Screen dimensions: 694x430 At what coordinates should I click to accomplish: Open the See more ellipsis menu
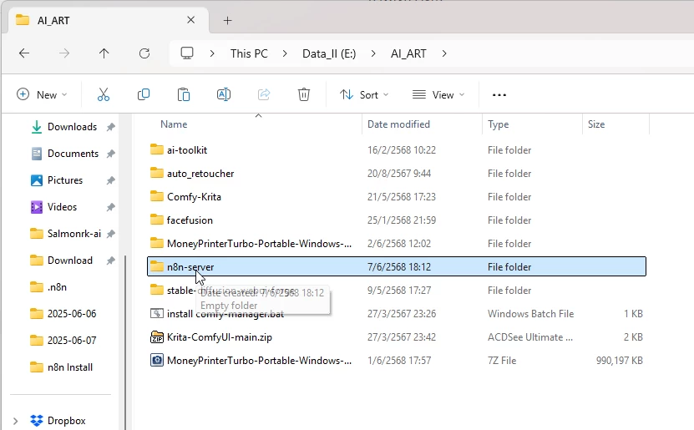(499, 95)
